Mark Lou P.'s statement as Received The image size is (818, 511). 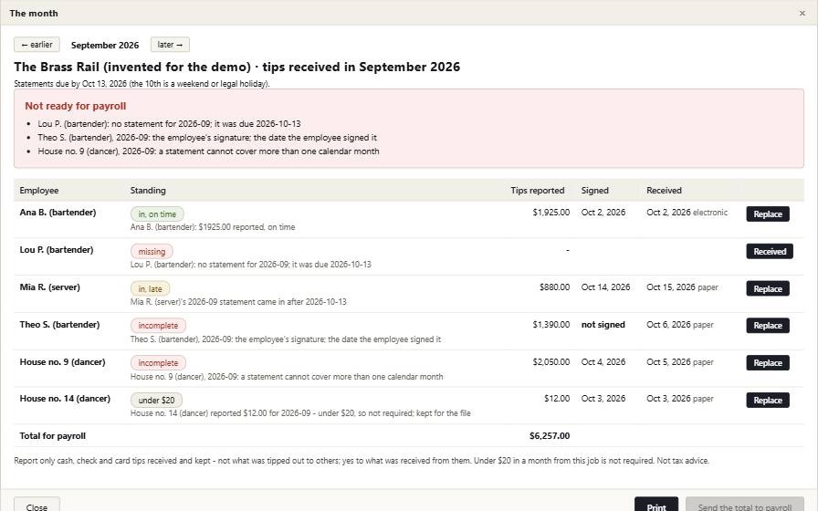click(x=770, y=251)
